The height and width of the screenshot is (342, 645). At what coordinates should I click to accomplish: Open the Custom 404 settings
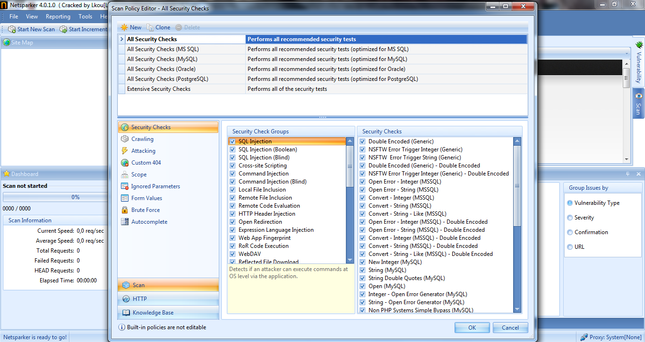click(x=168, y=163)
